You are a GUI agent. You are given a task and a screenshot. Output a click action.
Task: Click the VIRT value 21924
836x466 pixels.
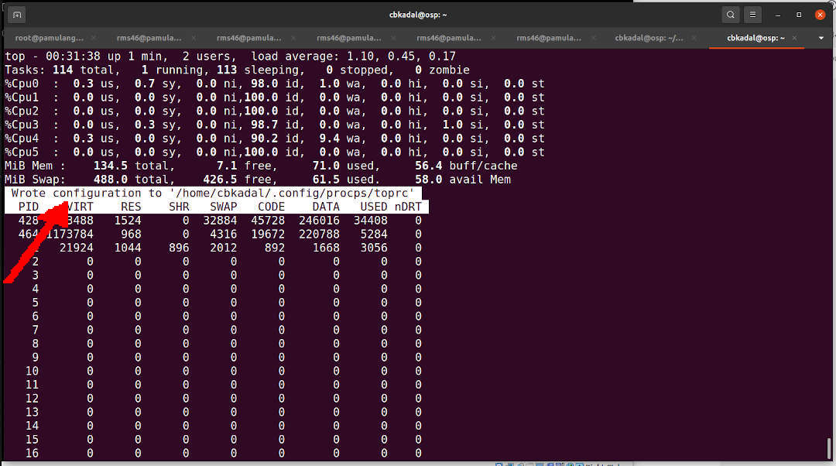[x=76, y=248]
